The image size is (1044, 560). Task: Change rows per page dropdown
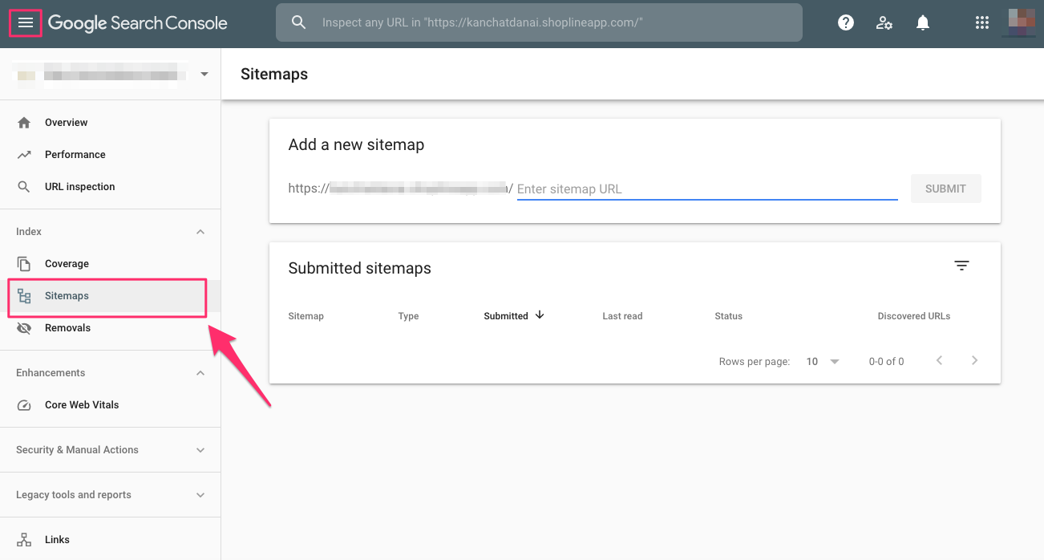823,362
